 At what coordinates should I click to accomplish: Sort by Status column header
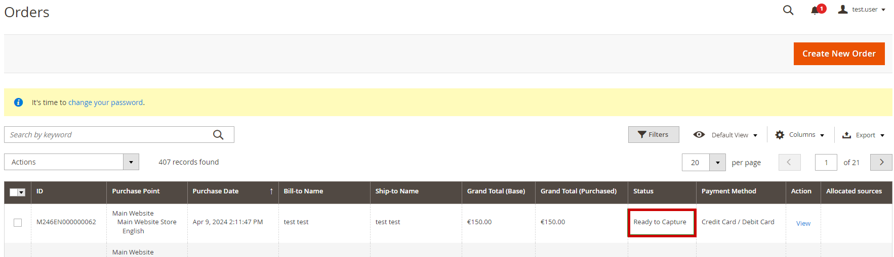tap(643, 191)
